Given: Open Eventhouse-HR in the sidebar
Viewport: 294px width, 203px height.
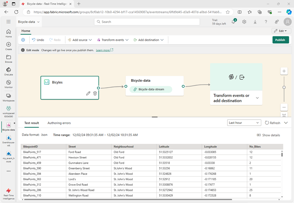Looking at the screenshot, I should click(8, 141).
